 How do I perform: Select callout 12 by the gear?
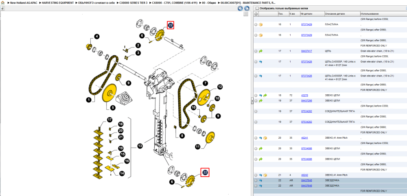point(220,87)
